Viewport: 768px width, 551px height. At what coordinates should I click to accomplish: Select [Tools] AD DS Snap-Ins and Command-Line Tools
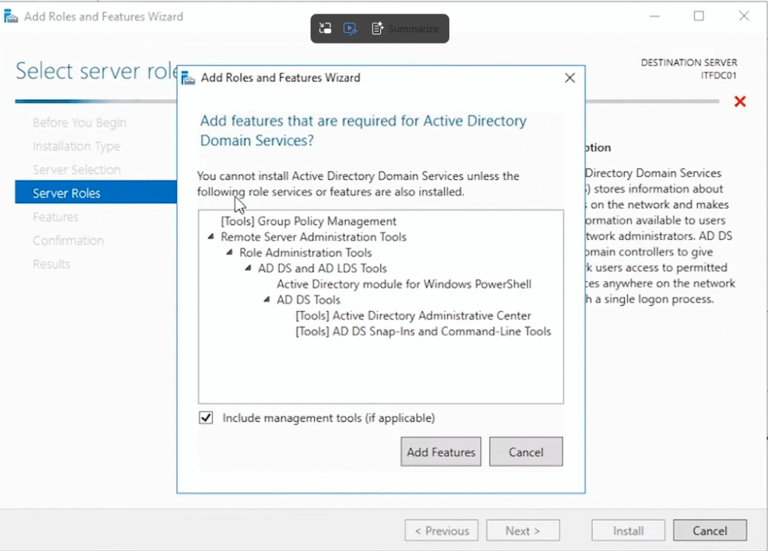(423, 331)
